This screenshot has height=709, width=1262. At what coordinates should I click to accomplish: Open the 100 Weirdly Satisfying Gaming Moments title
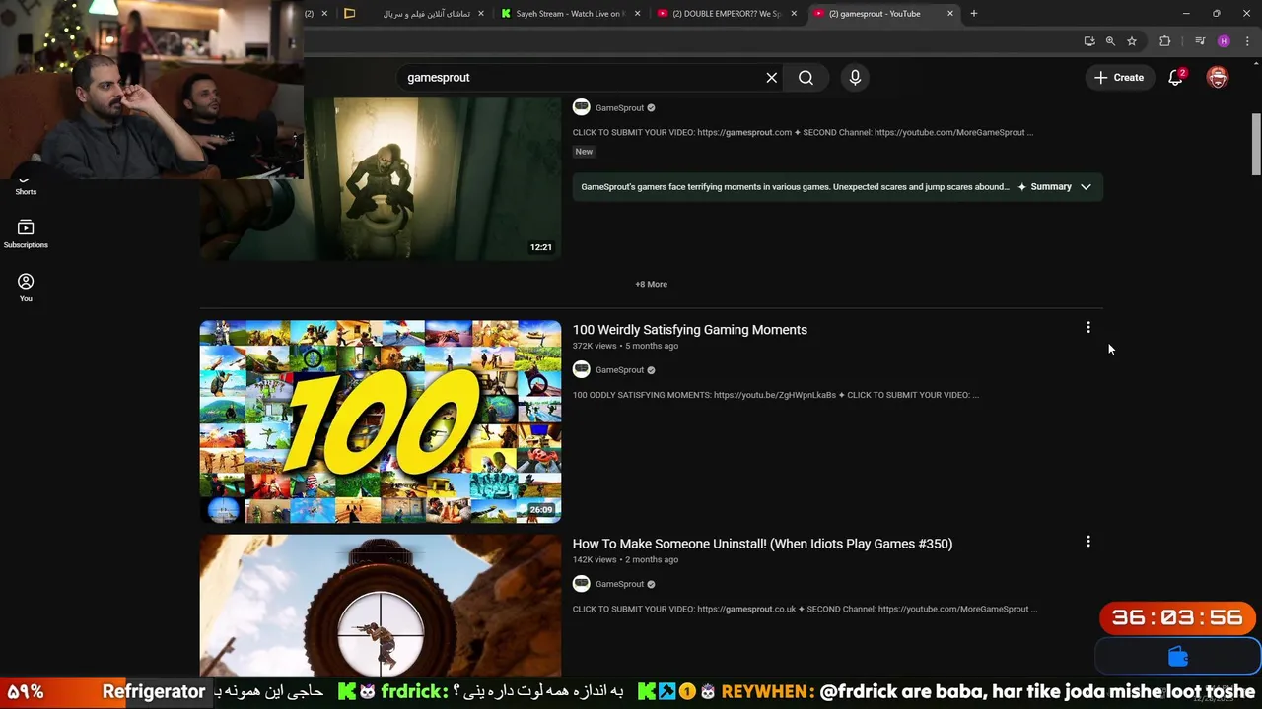tap(690, 330)
